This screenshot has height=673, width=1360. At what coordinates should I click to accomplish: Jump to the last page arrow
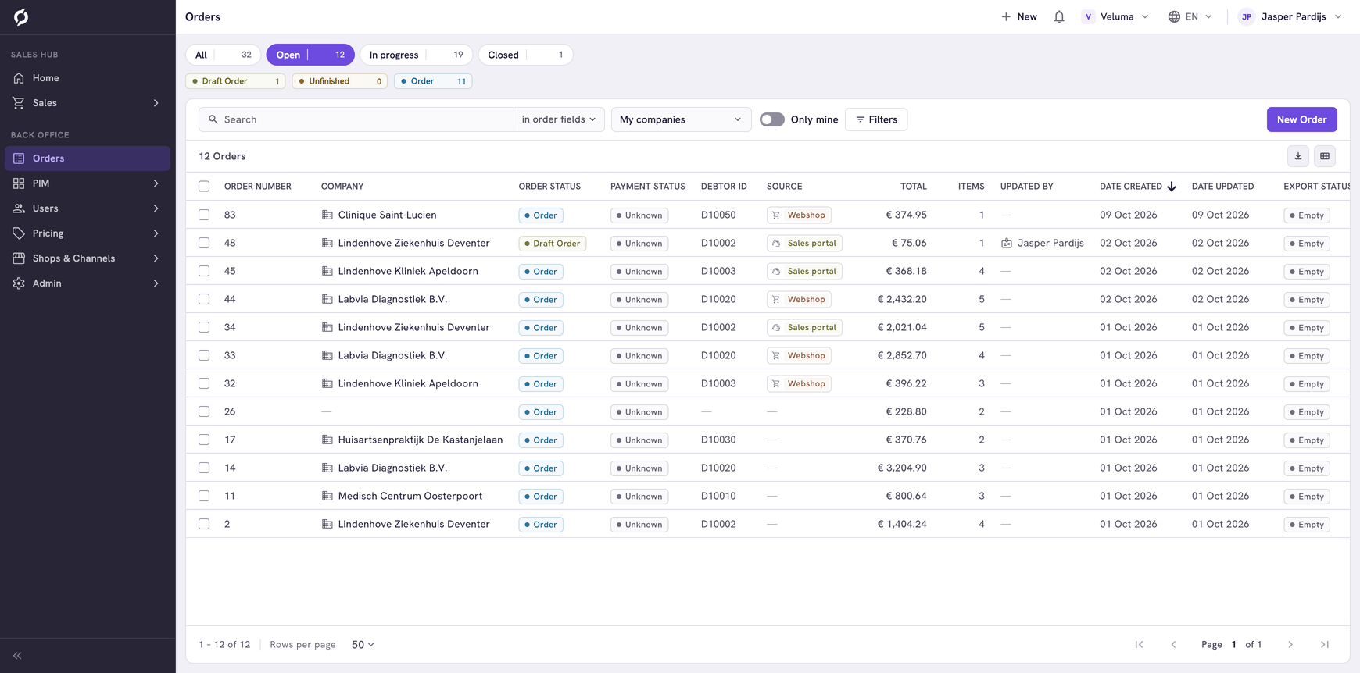1325,645
